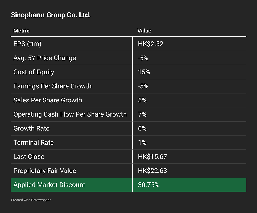257x213 pixels.
Task: Click the 5% value for Sales Per Share Growth
Action: coord(142,100)
